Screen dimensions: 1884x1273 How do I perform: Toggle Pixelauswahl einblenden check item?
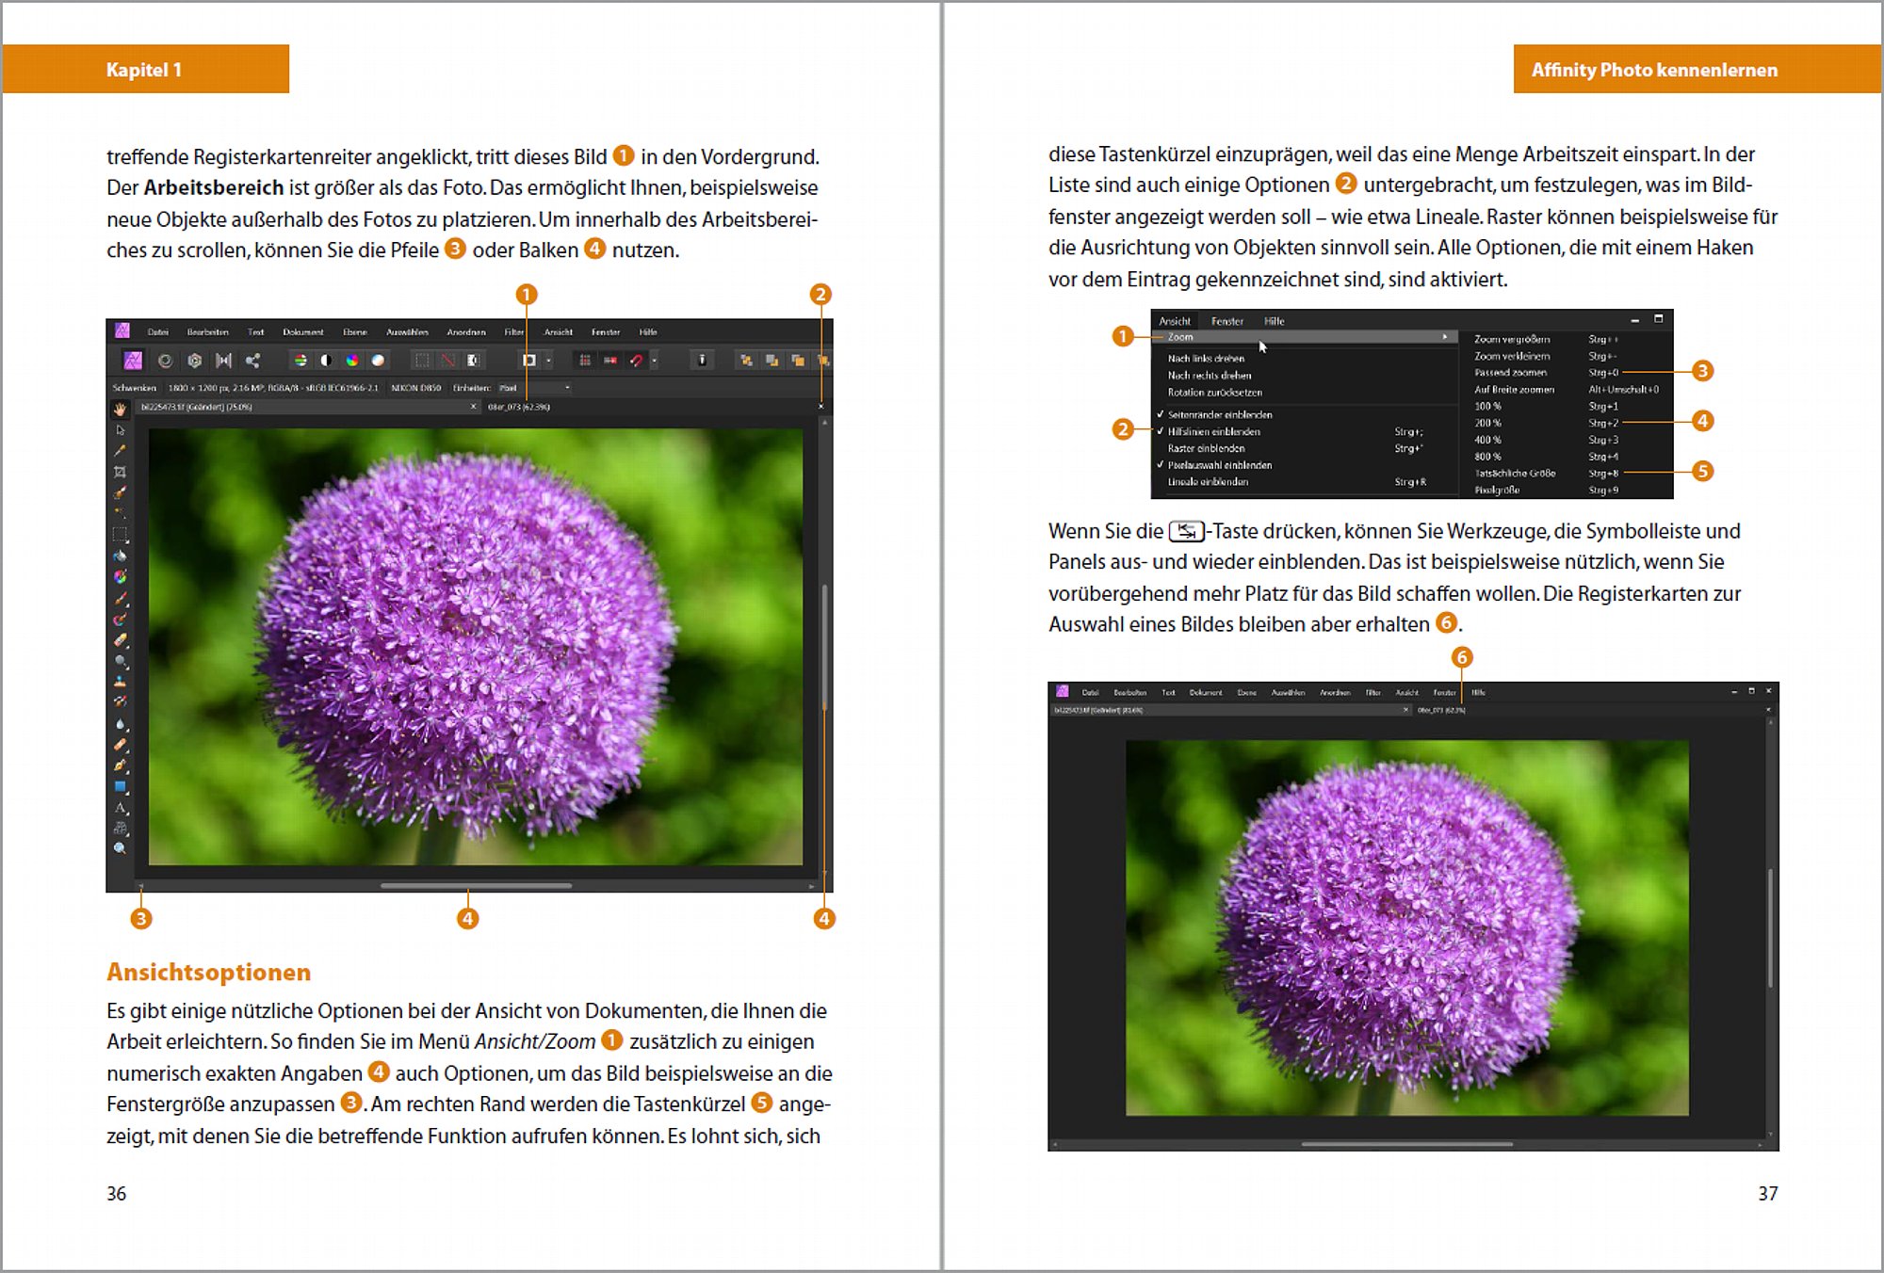click(x=1304, y=465)
